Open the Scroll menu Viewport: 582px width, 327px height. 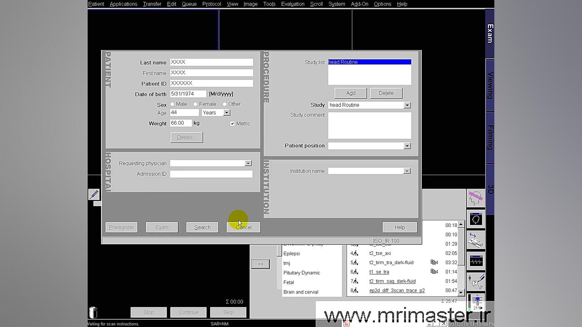[x=316, y=4]
